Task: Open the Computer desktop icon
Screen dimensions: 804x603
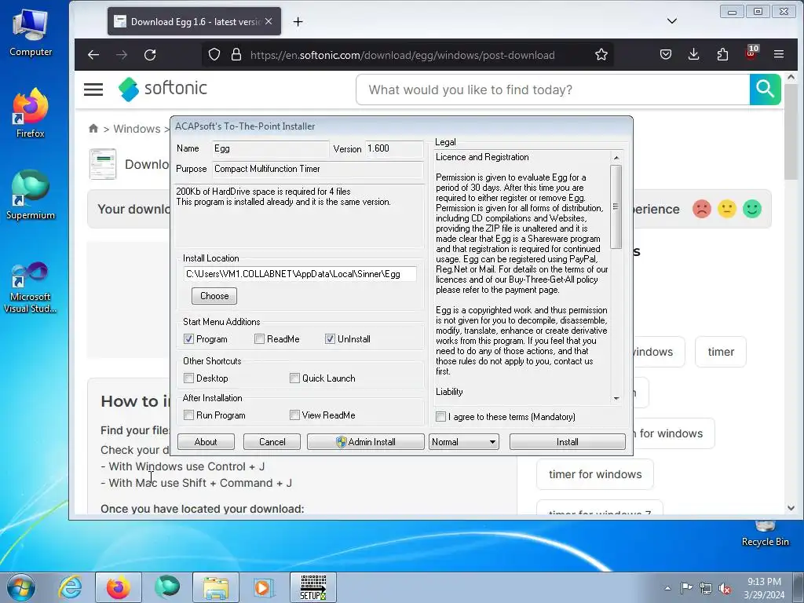Action: point(31,33)
